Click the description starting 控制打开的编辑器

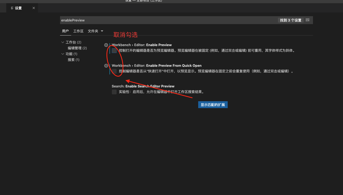(x=207, y=50)
